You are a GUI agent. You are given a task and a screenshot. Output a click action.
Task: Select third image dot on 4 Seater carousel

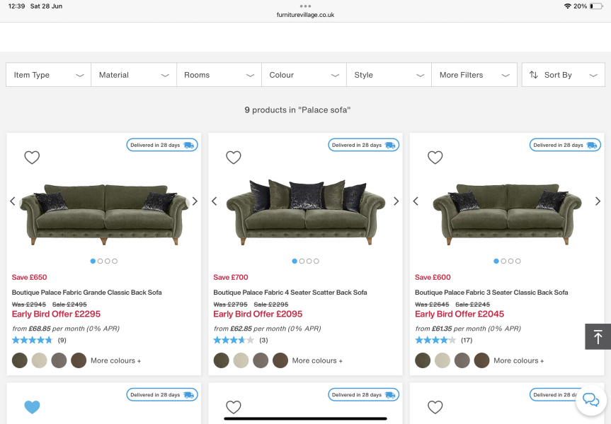pos(309,261)
